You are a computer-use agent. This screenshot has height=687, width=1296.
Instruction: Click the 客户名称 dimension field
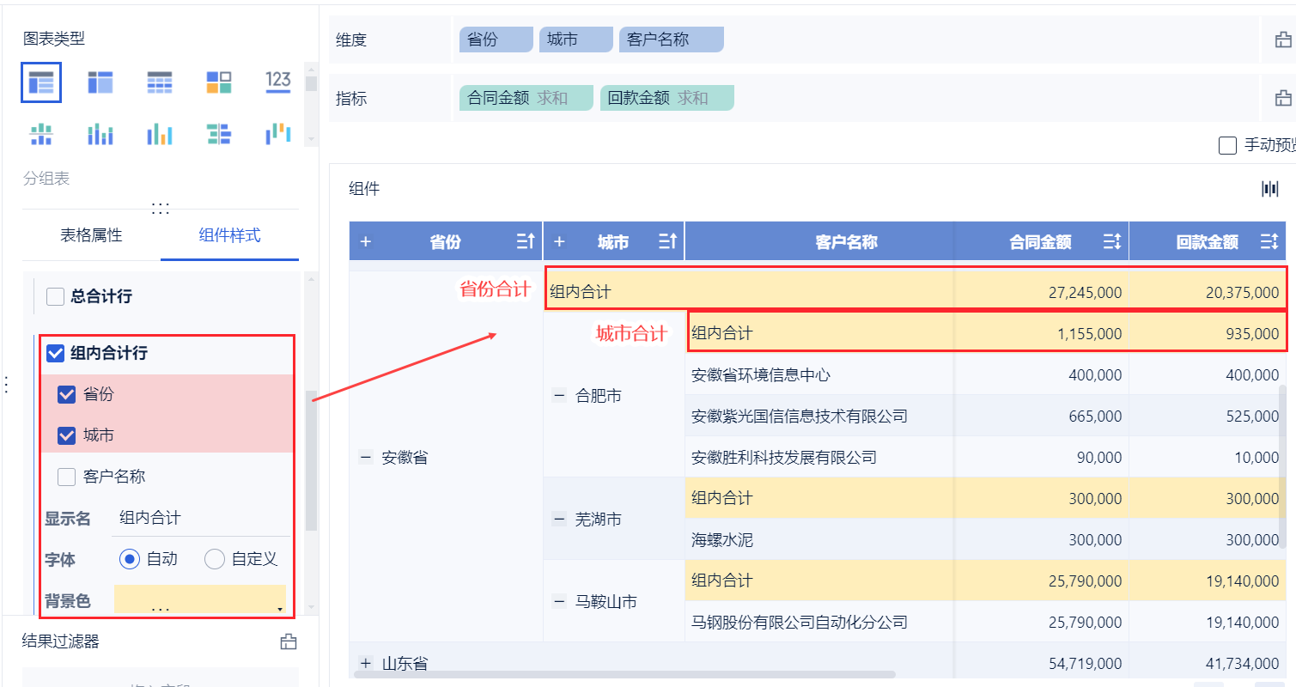pyautogui.click(x=671, y=40)
